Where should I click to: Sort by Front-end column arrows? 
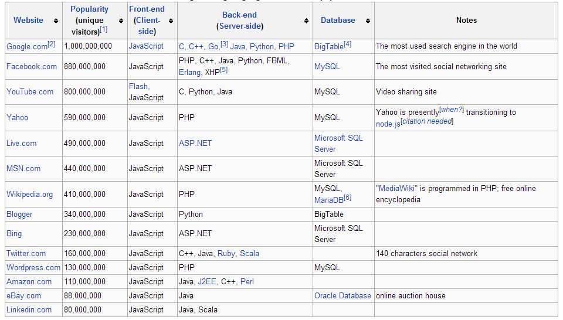pyautogui.click(x=171, y=21)
